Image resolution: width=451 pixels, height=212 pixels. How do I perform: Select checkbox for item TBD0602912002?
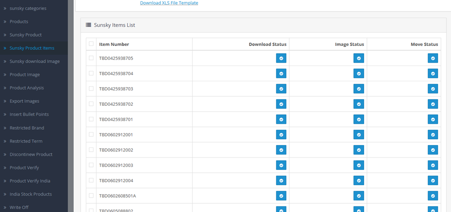(91, 150)
